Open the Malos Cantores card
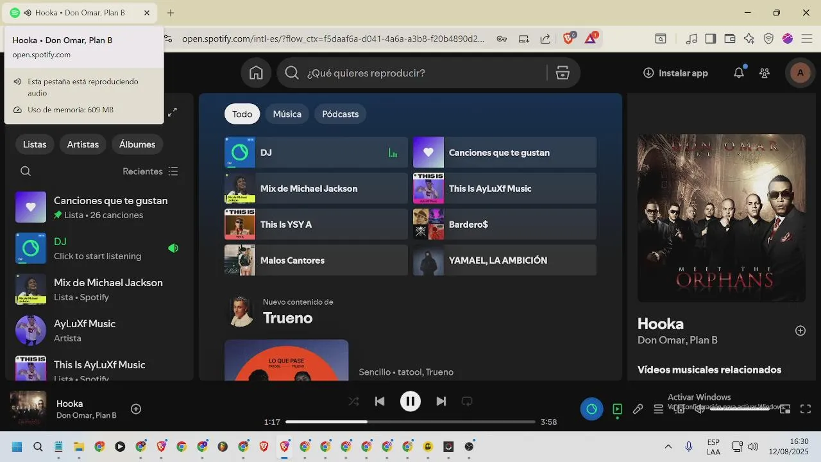This screenshot has height=462, width=821. tap(316, 260)
